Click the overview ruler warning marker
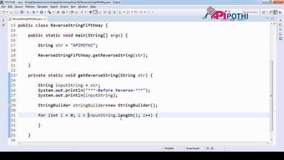Image resolution: width=284 pixels, height=160 pixels. pos(274,111)
